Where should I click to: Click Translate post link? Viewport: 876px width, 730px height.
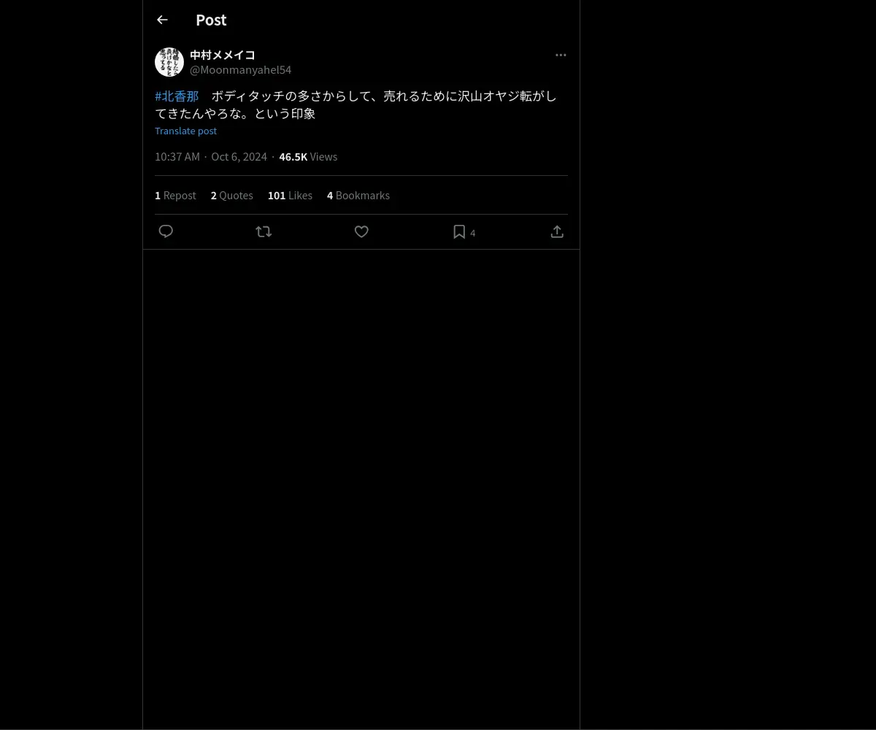(x=185, y=131)
